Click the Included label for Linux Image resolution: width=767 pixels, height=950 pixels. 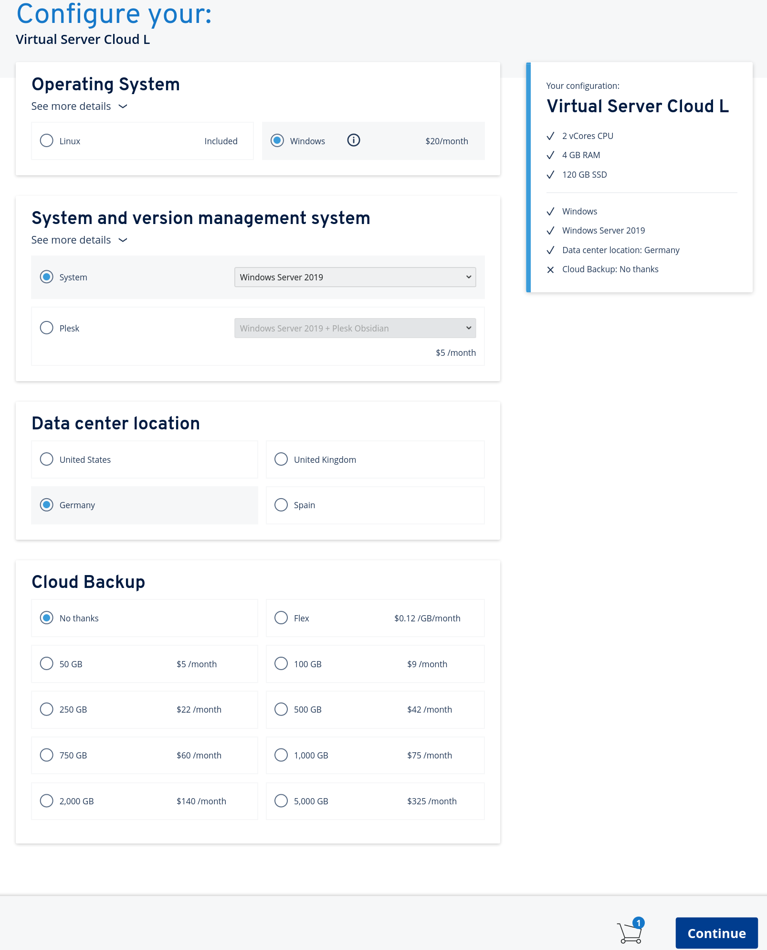221,141
